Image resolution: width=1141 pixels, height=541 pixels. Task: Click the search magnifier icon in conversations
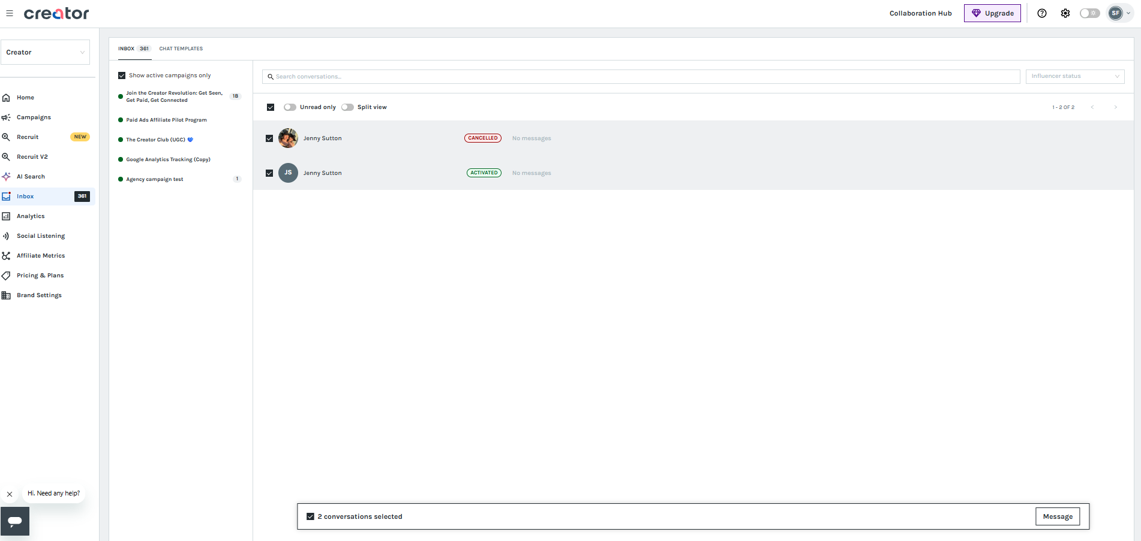(271, 77)
